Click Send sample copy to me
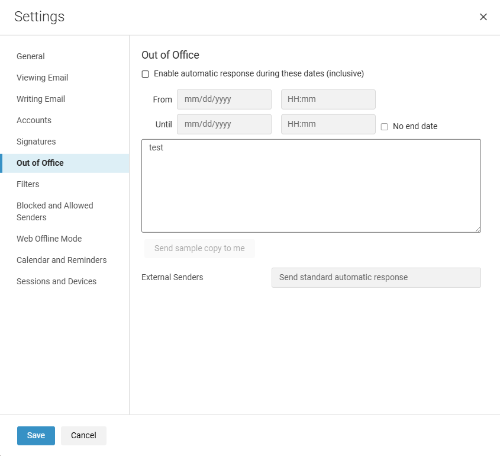 click(199, 248)
